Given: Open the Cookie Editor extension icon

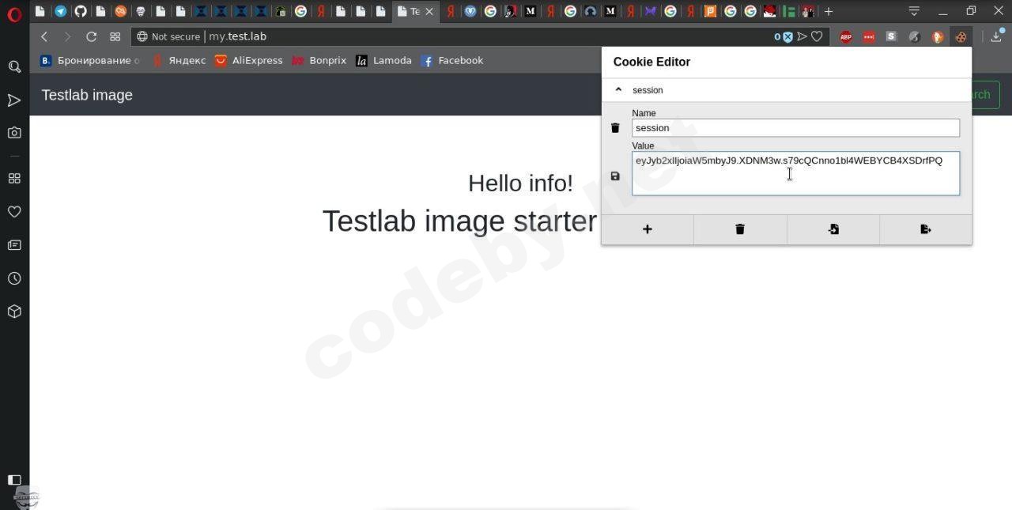Looking at the screenshot, I should 960,37.
